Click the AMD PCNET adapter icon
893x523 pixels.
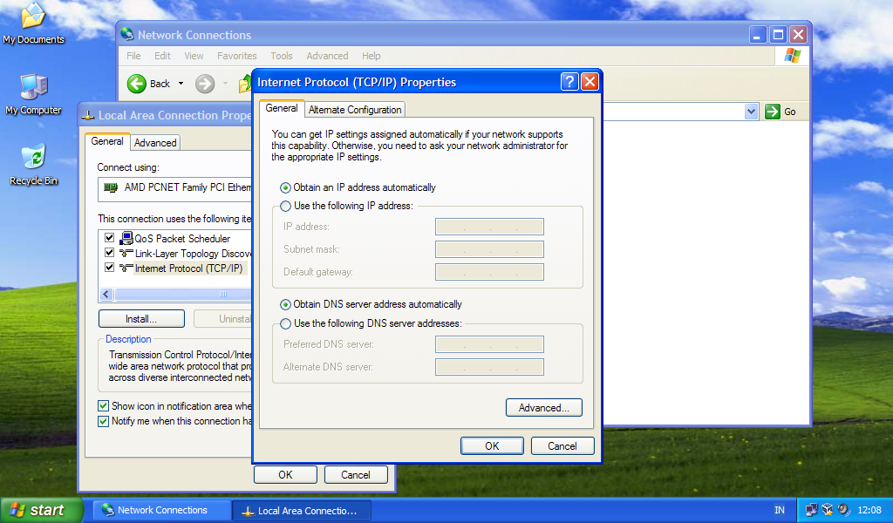pos(111,187)
